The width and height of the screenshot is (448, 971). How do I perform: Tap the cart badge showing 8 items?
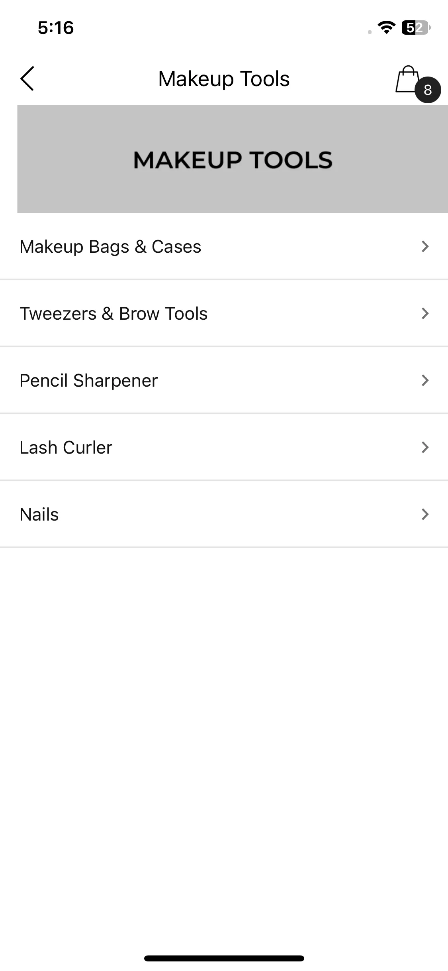(428, 90)
